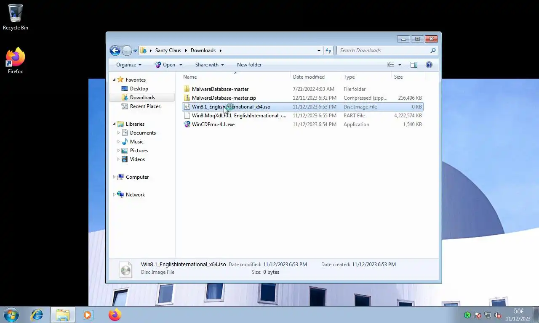
Task: Open the Windows Start menu
Action: [11, 315]
